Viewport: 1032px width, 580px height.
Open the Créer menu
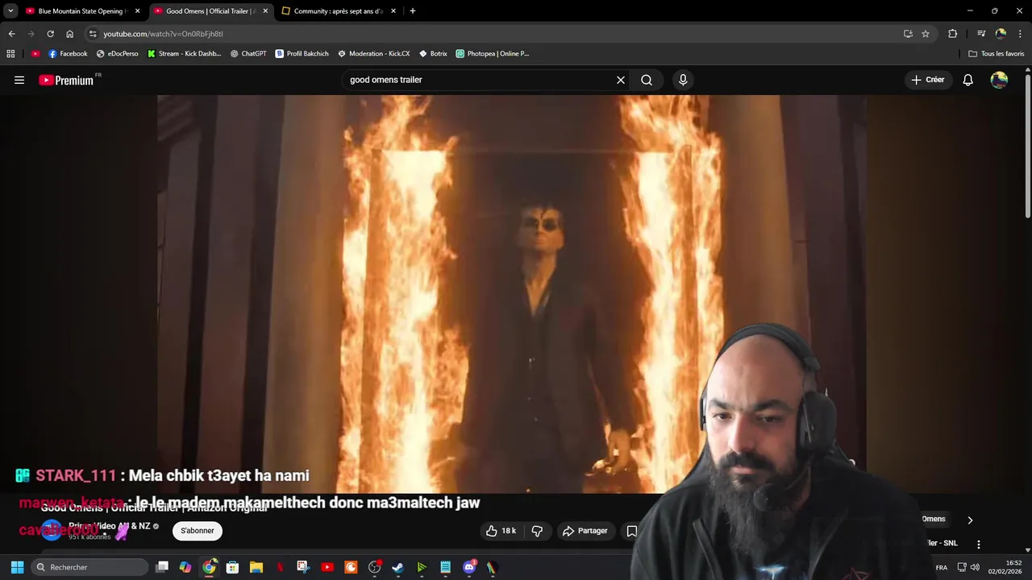click(x=928, y=80)
